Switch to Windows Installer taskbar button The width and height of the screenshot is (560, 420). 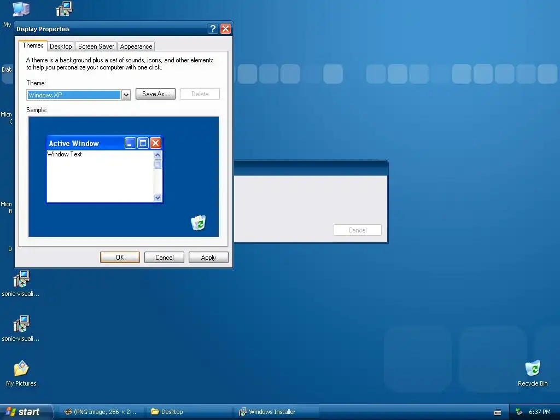277,412
